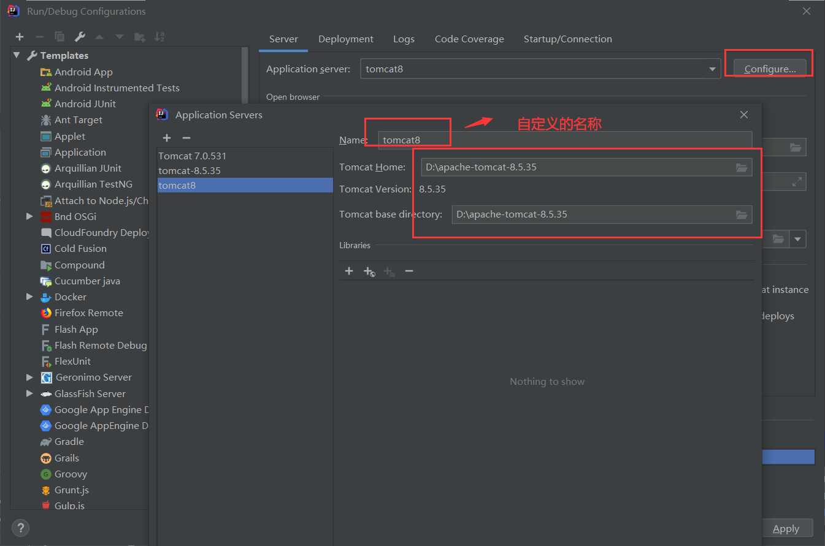This screenshot has width=825, height=546.
Task: Select tomcat-8.5.35 in server list
Action: coord(245,170)
